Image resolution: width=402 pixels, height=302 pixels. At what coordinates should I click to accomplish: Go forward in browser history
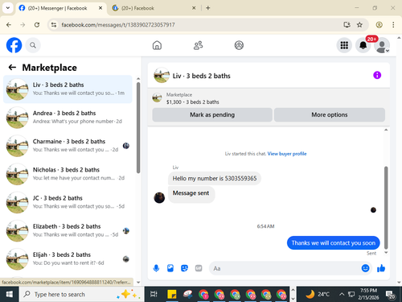pyautogui.click(x=23, y=25)
